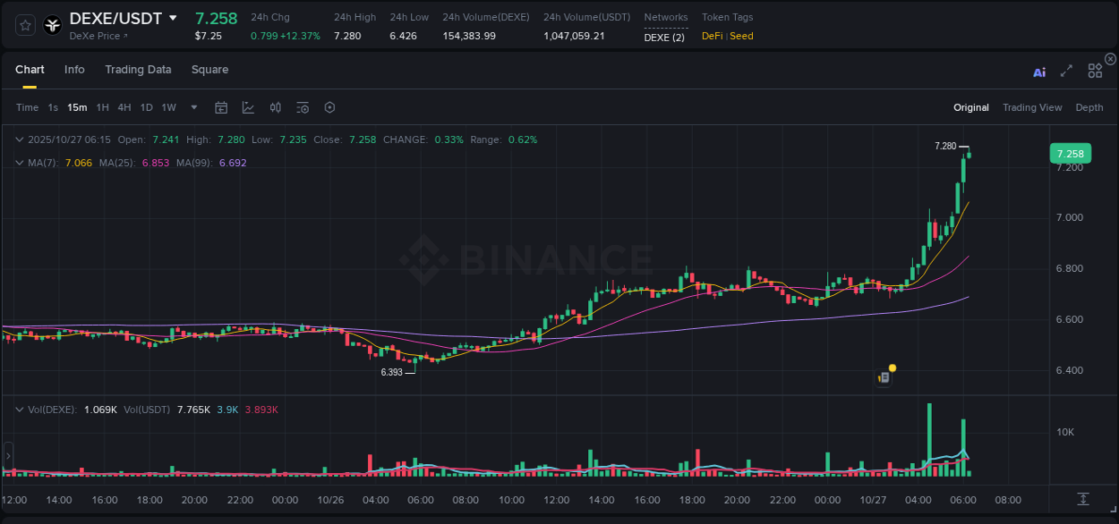The image size is (1119, 524).
Task: Click the green 7.258 price label
Action: click(x=1070, y=154)
